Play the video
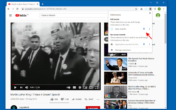Image resolution: width=176 pixels, height=110 pixels. click(x=15, y=87)
